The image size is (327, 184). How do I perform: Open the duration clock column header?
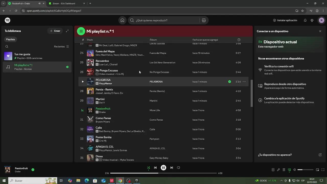(x=239, y=40)
